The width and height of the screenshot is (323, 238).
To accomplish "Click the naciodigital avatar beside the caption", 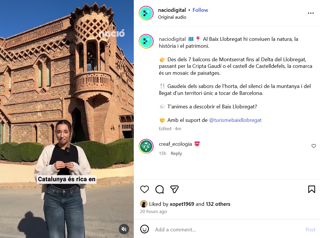I will click(x=146, y=41).
